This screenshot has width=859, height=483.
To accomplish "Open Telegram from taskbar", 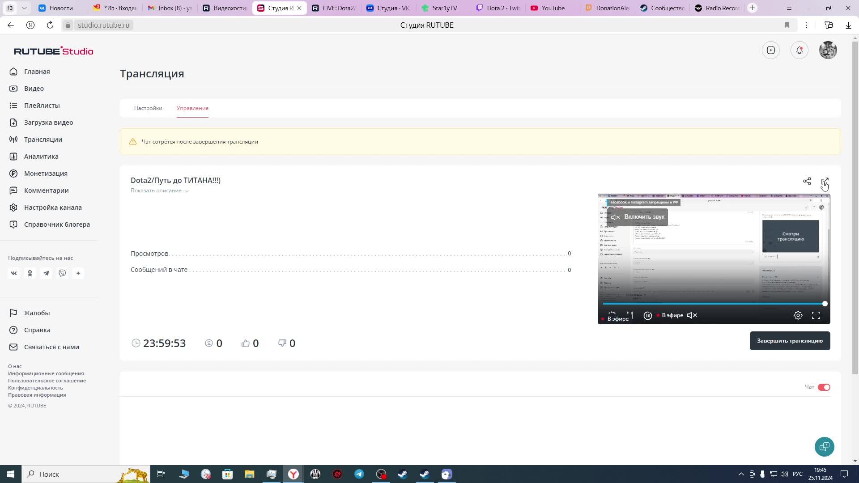I will [x=359, y=474].
